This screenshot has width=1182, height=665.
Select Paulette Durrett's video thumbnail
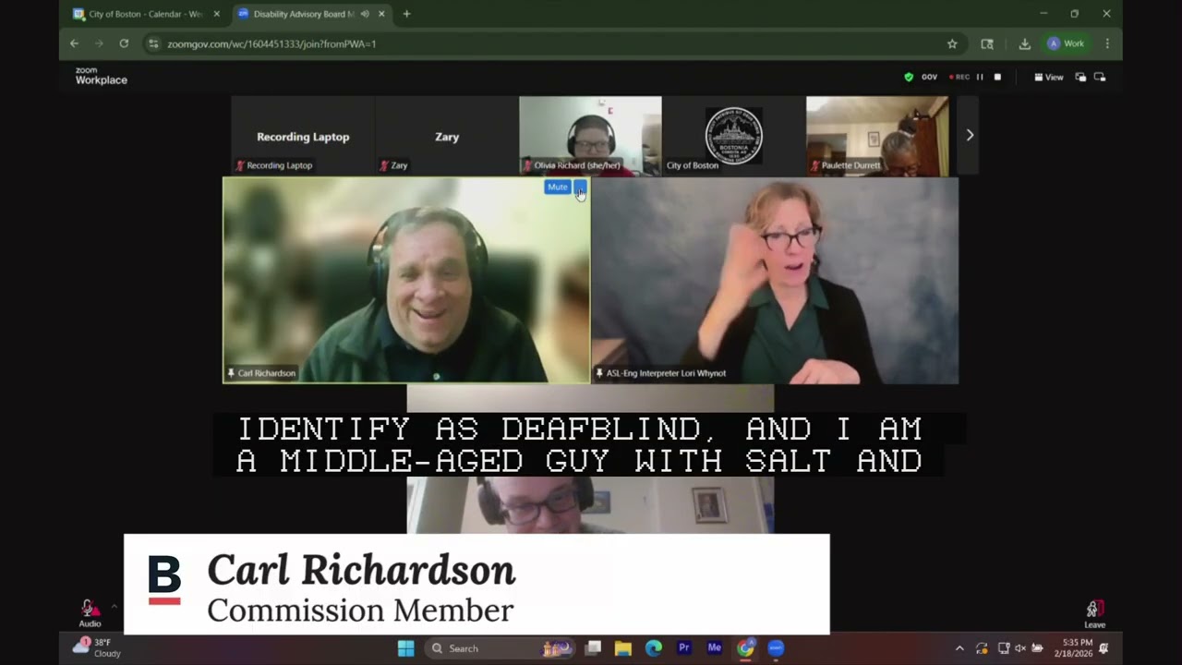pos(877,135)
